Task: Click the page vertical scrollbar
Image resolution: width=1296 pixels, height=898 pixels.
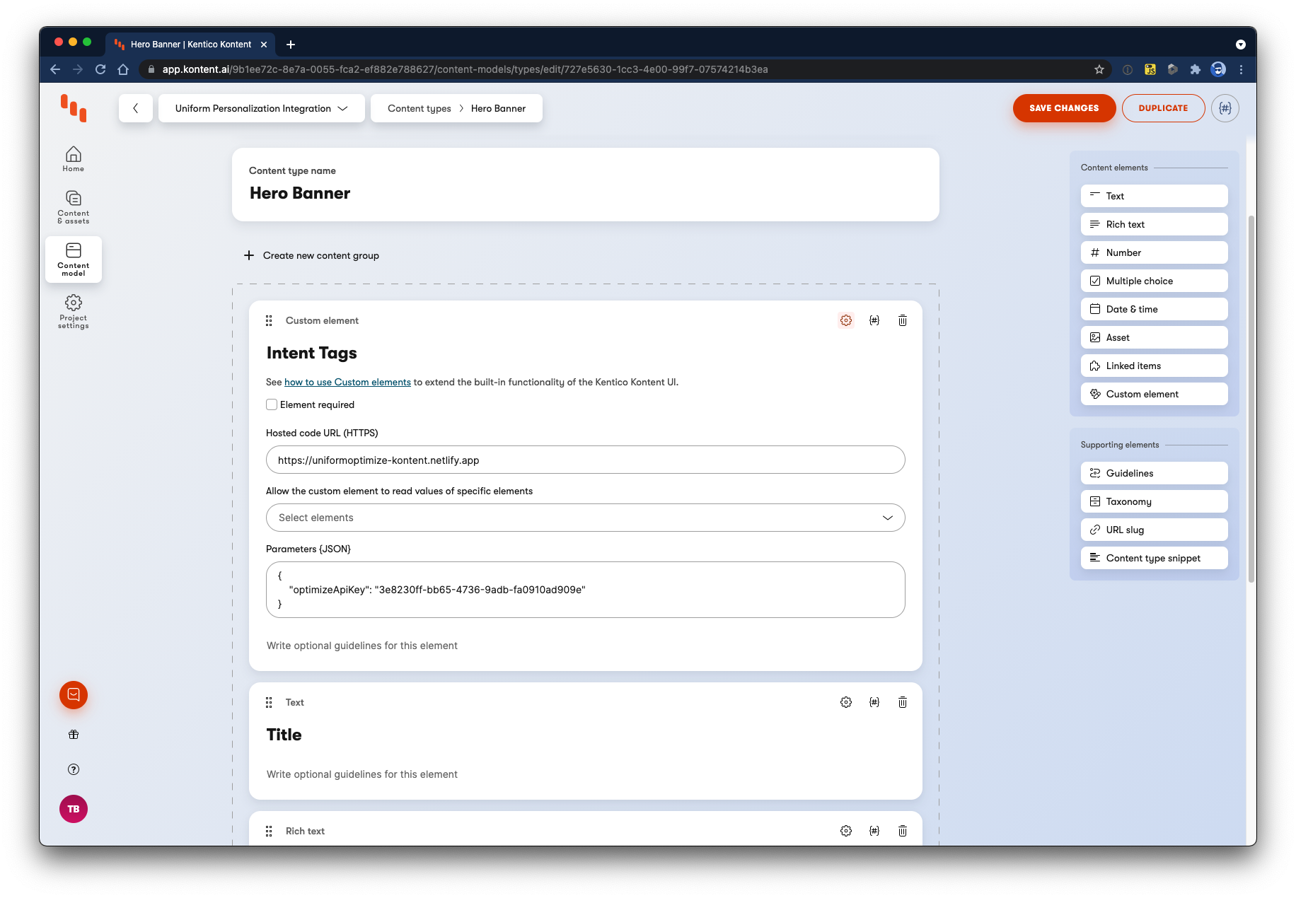Action: click(x=1251, y=398)
